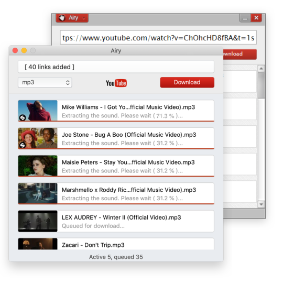Screen dimensions: 283x283
Task: Click the 'LEX AUDREY - Winter II' file name
Action: [x=121, y=217]
